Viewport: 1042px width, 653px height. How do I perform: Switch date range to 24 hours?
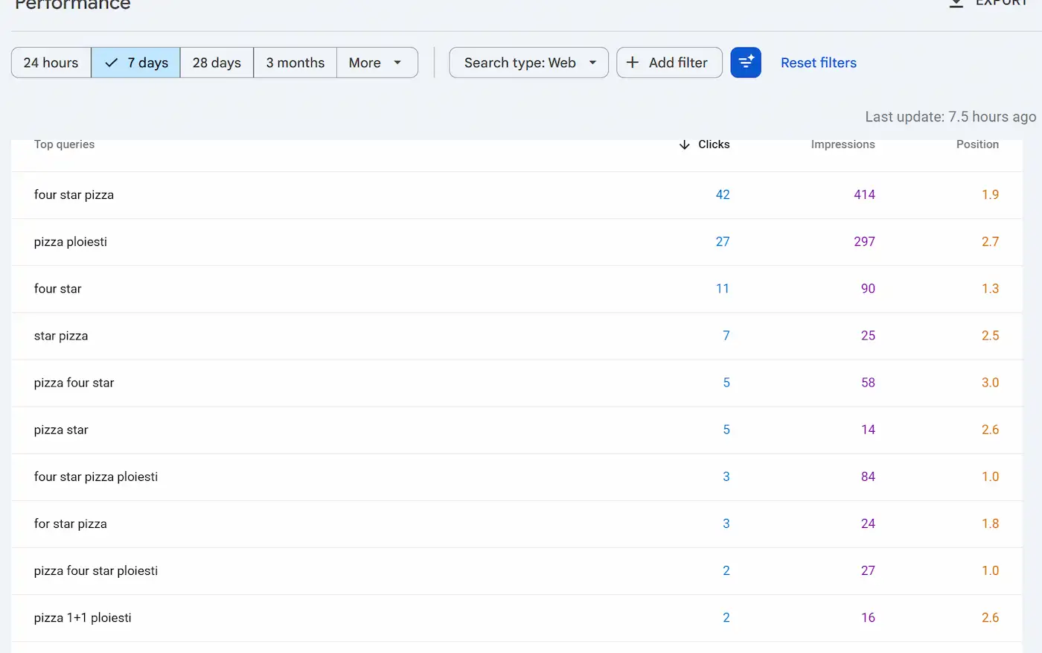pos(51,63)
